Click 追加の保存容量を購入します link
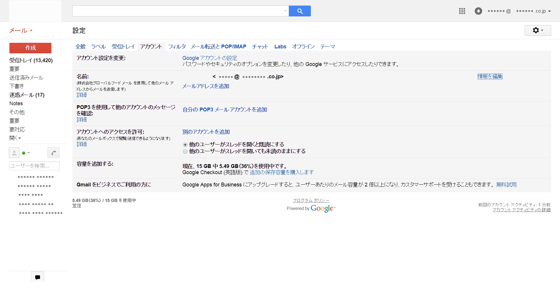This screenshot has height=299, width=560. pyautogui.click(x=282, y=172)
